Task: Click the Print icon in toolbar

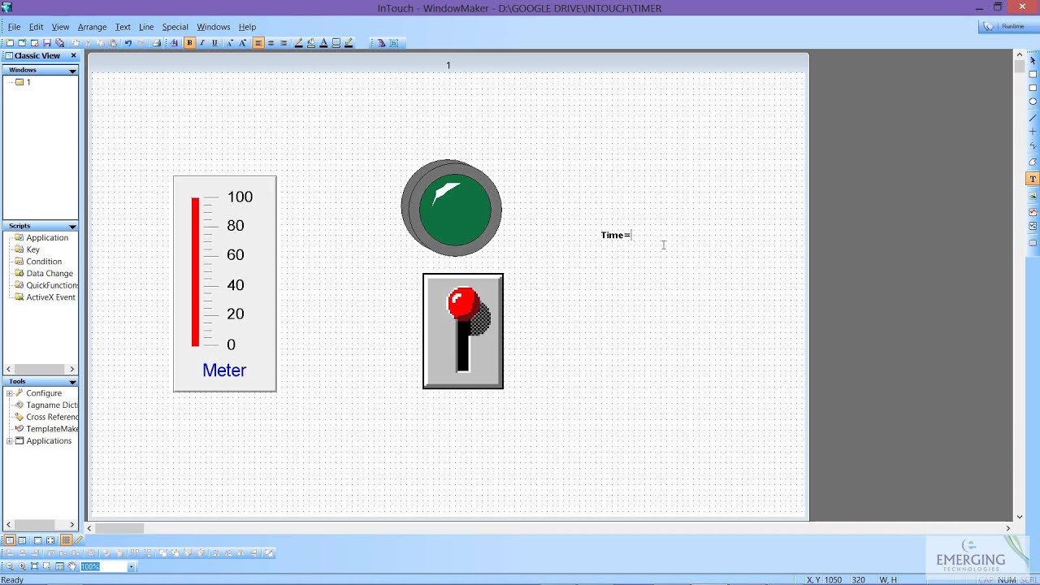Action: coord(157,43)
